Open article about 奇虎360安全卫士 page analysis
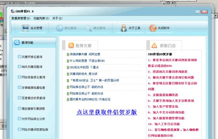 [95, 80]
